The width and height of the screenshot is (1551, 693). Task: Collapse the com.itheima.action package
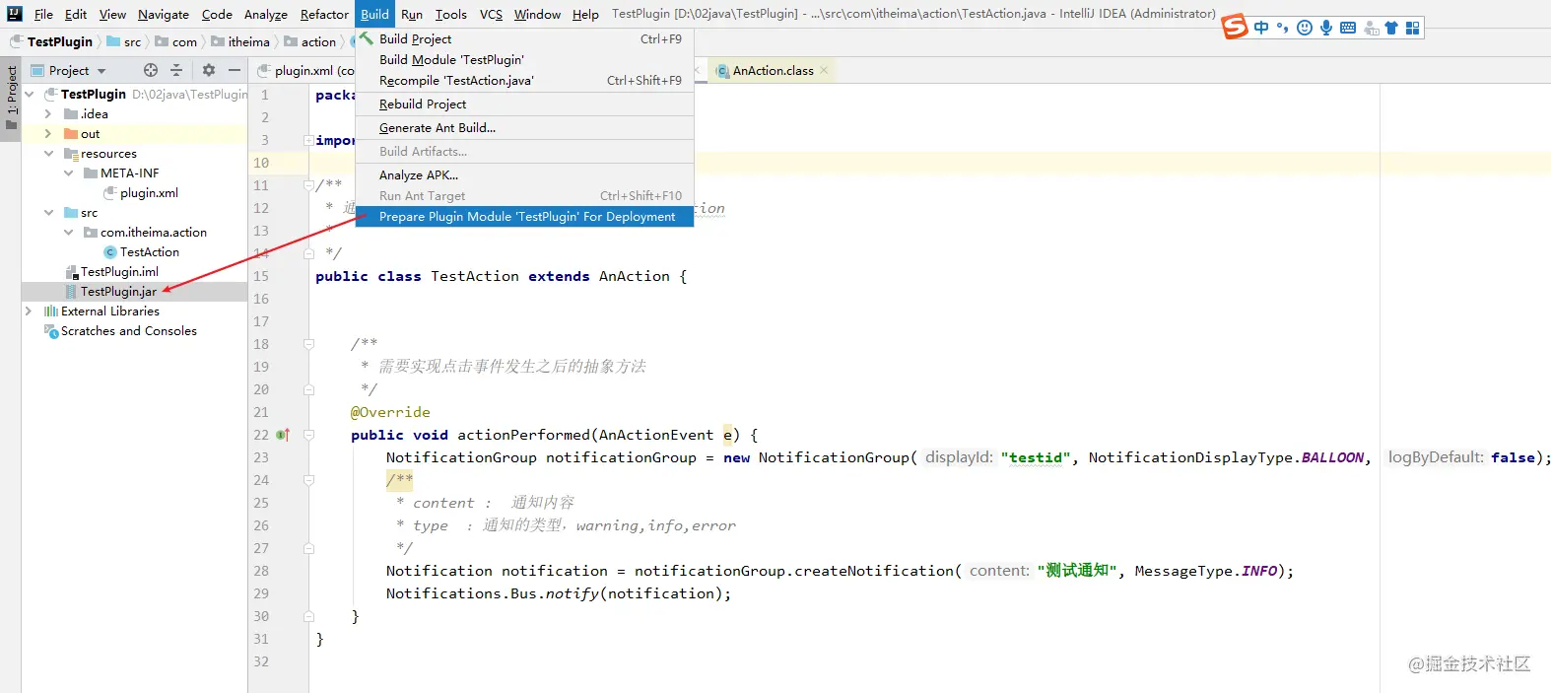click(68, 233)
